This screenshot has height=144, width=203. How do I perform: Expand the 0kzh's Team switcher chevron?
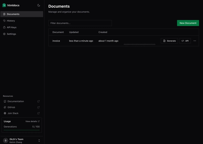click(x=39, y=140)
